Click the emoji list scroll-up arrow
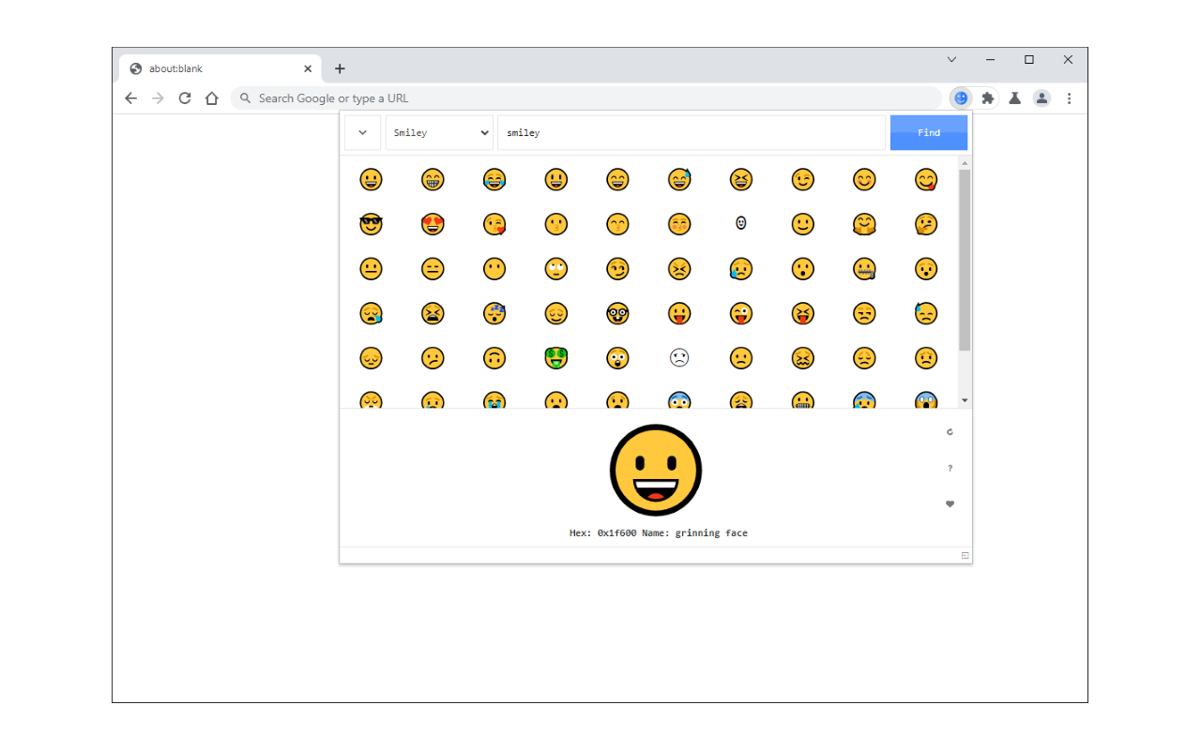 coord(965,163)
